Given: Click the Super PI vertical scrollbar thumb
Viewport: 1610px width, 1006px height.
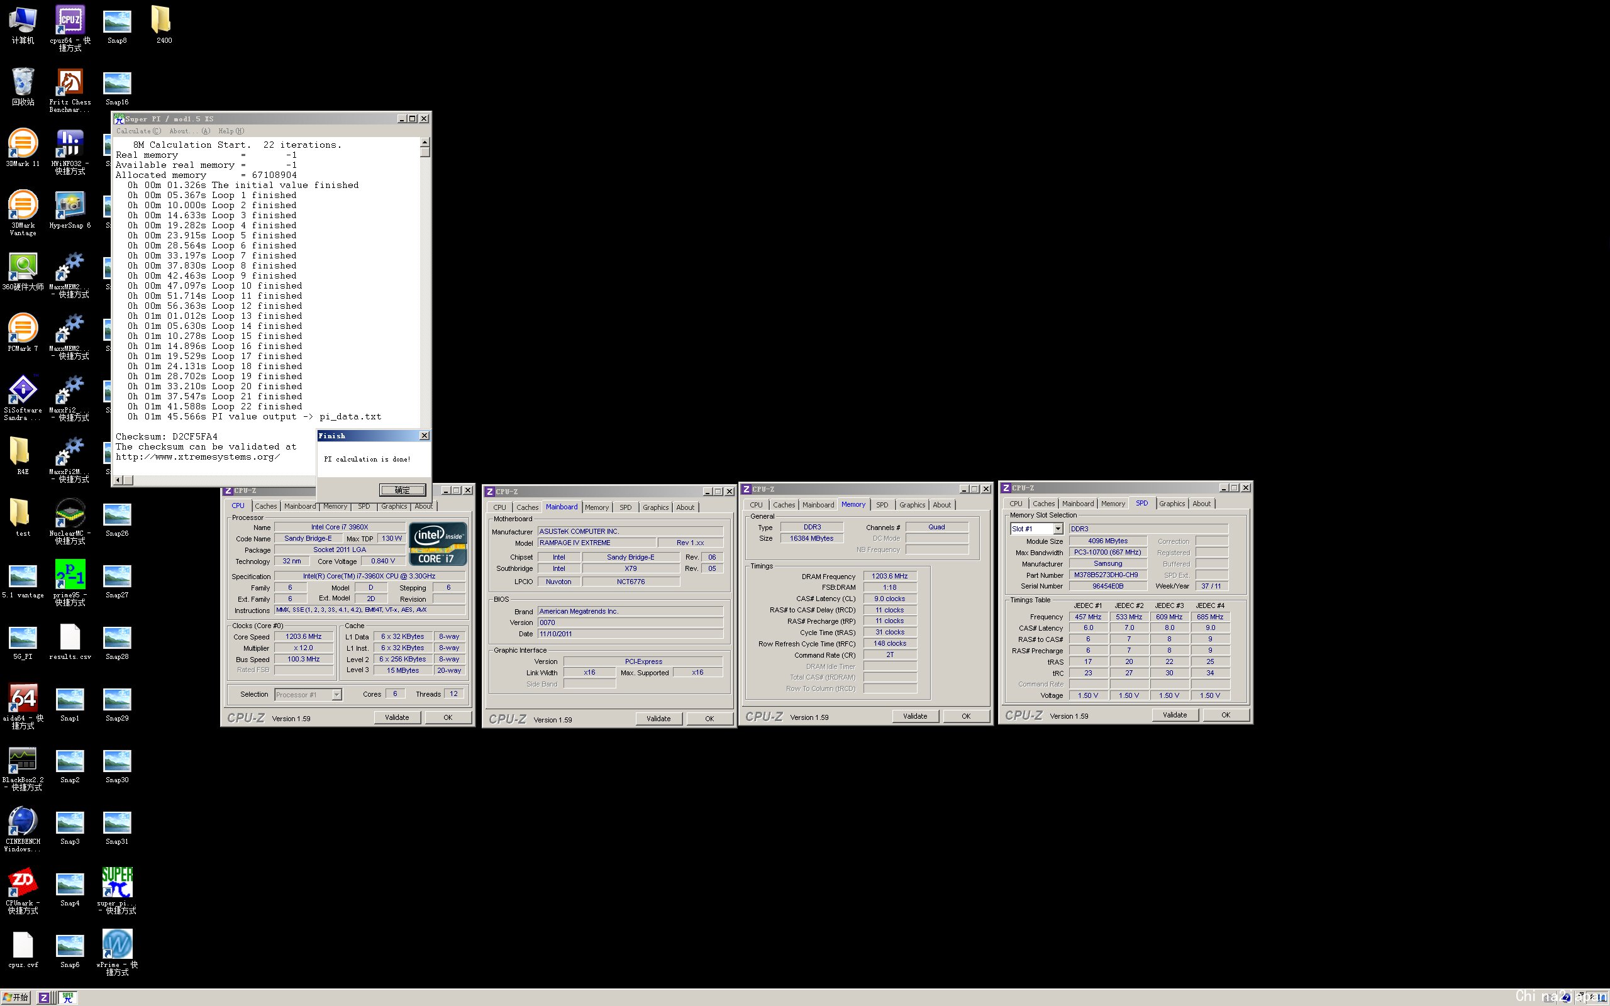Looking at the screenshot, I should pyautogui.click(x=425, y=152).
